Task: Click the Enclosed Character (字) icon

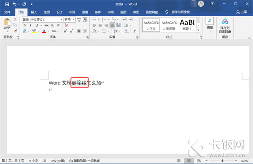Action: pyautogui.click(x=85, y=31)
